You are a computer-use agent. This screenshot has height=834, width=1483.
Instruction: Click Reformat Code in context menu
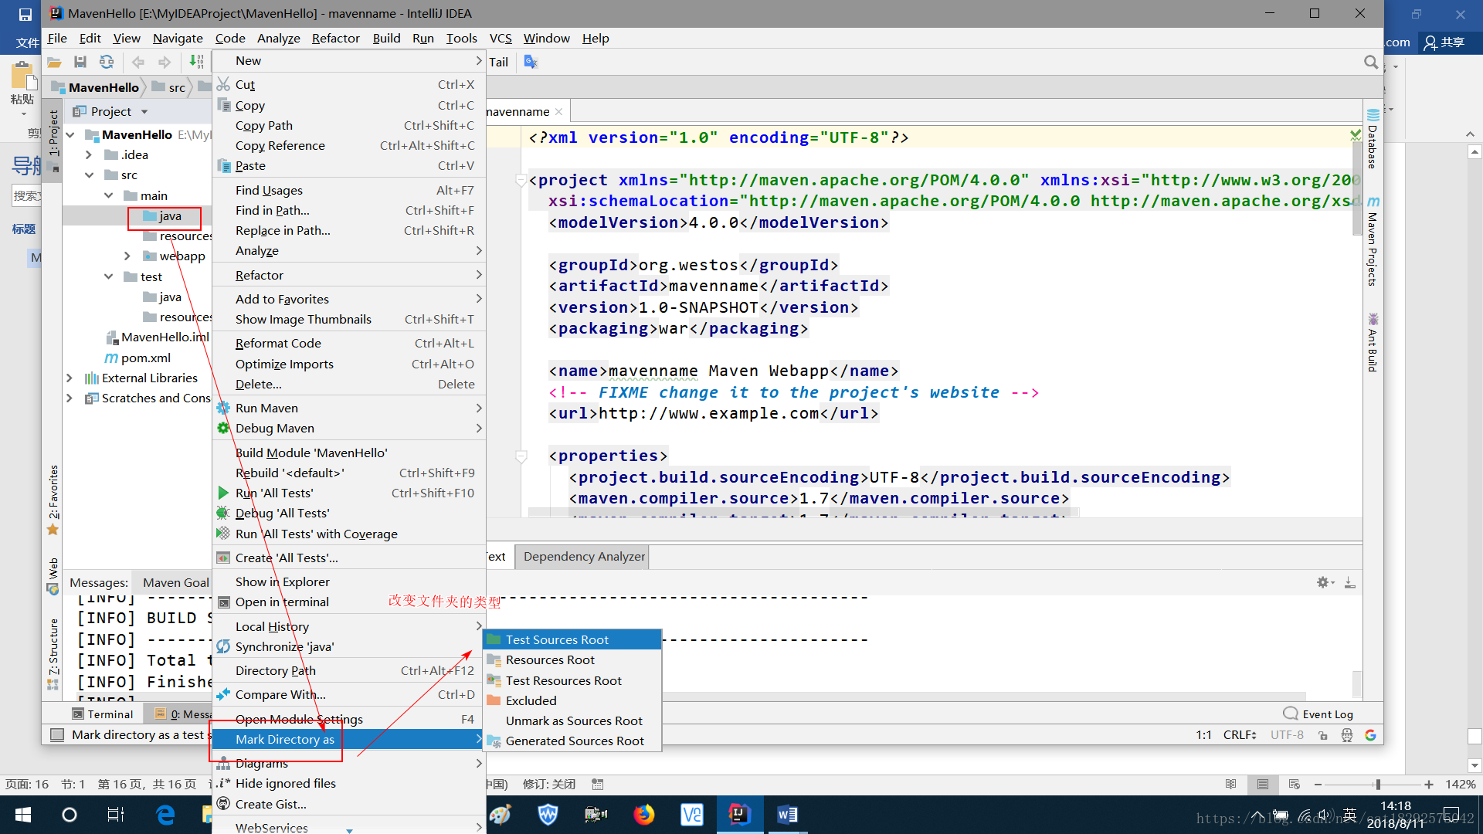pos(349,344)
